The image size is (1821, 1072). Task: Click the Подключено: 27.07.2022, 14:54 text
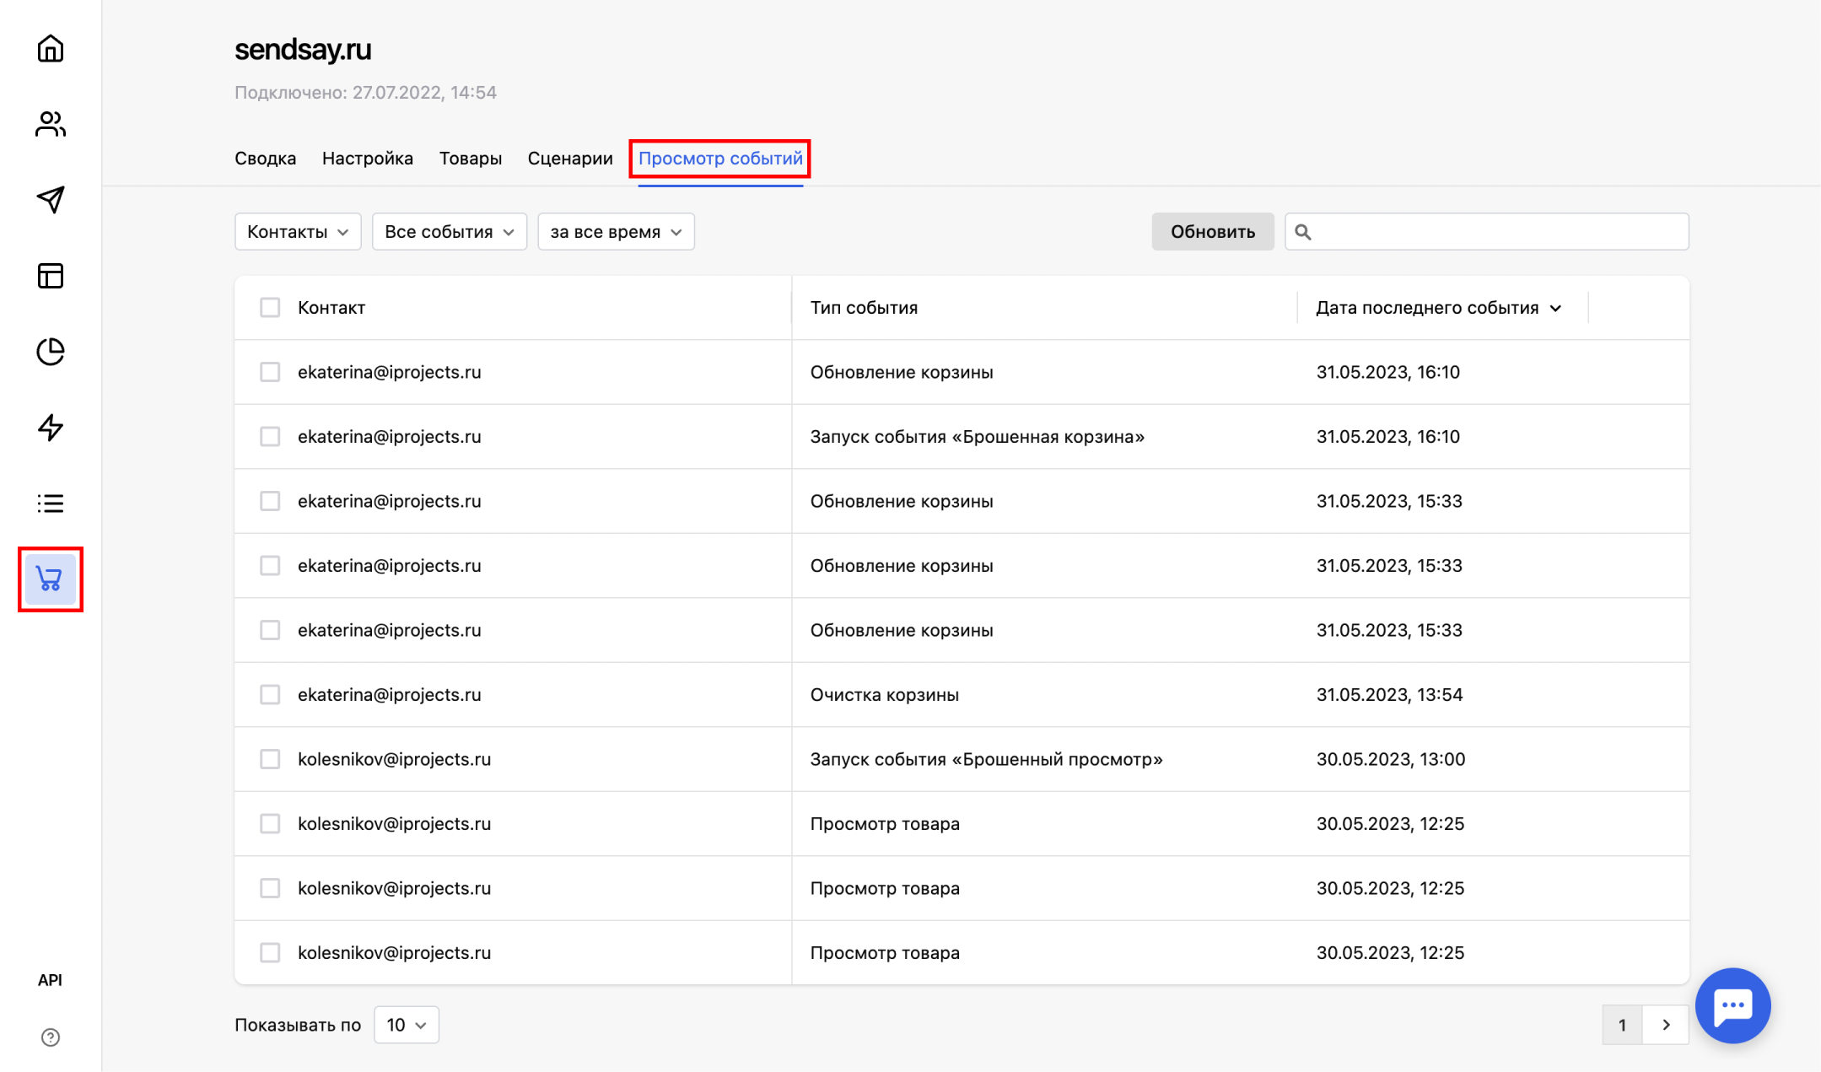point(365,93)
